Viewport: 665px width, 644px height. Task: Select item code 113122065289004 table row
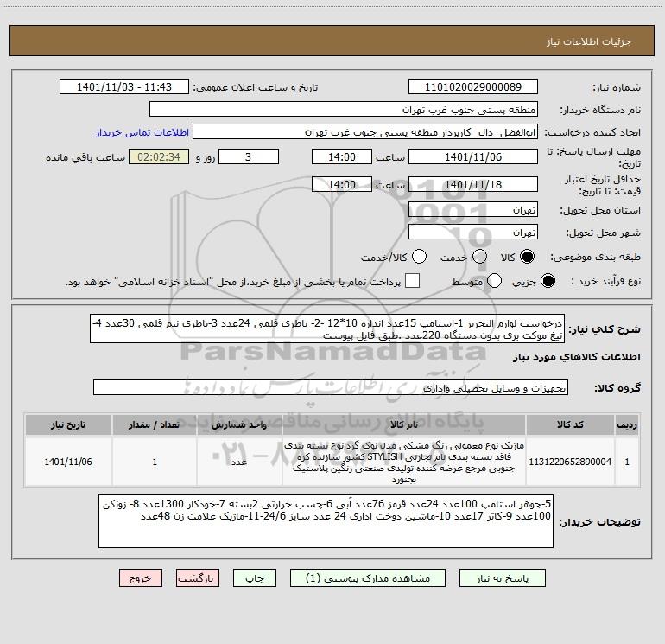pyautogui.click(x=332, y=462)
